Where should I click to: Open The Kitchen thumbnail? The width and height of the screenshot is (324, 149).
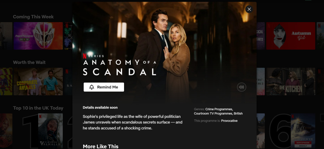point(290,82)
